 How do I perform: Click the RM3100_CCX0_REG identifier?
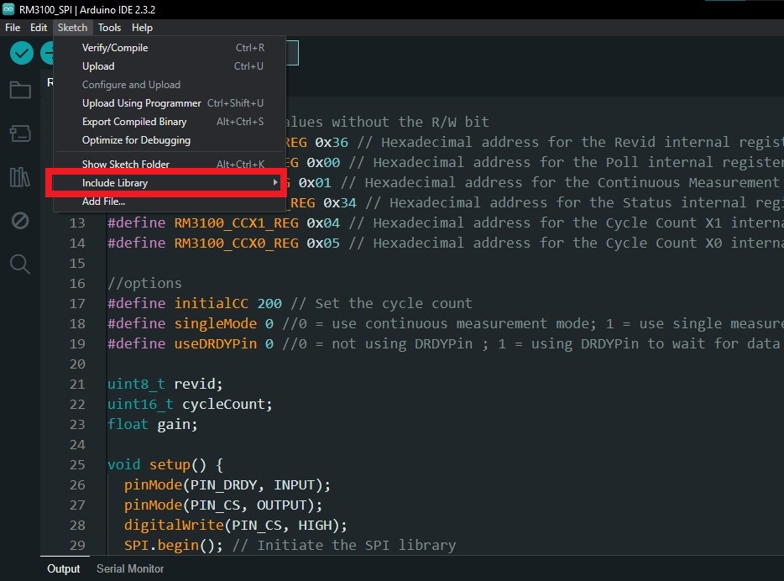236,243
